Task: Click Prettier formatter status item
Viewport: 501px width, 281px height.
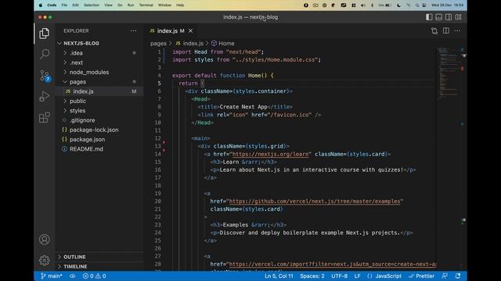Action: 422,276
